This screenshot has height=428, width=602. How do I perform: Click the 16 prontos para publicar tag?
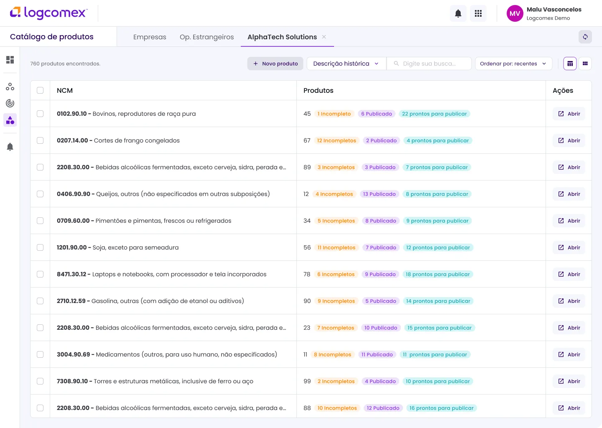(441, 408)
